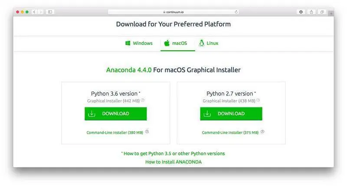Click the Share icon in toolbar

coord(311,12)
